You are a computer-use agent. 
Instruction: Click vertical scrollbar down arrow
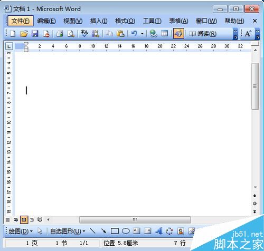tap(256, 187)
